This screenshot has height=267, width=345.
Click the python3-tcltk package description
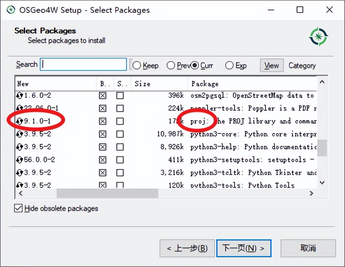click(254, 173)
